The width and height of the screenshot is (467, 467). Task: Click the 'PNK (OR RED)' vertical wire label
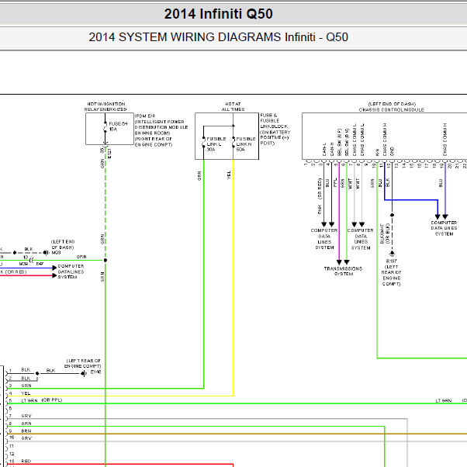pyautogui.click(x=320, y=196)
